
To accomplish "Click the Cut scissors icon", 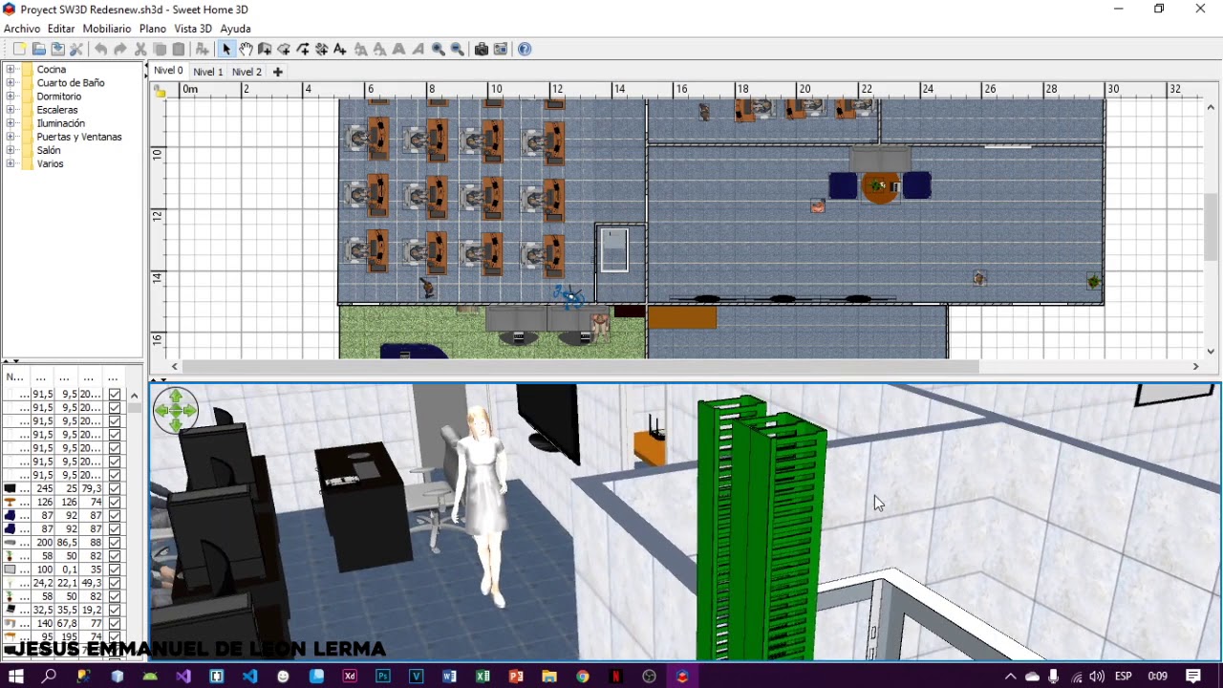I will coord(140,49).
